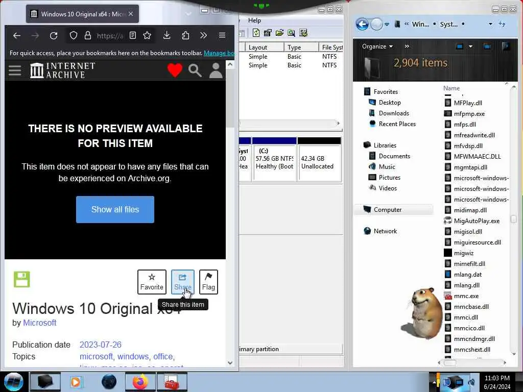Screen dimensions: 523x392
Task: Click magnifier explore icon in Disk Management toolbar
Action: click(291, 33)
